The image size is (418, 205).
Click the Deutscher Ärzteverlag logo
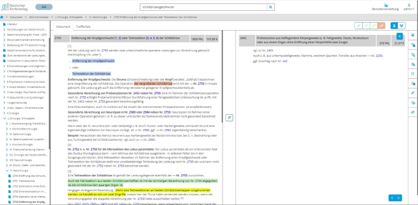(18, 7)
